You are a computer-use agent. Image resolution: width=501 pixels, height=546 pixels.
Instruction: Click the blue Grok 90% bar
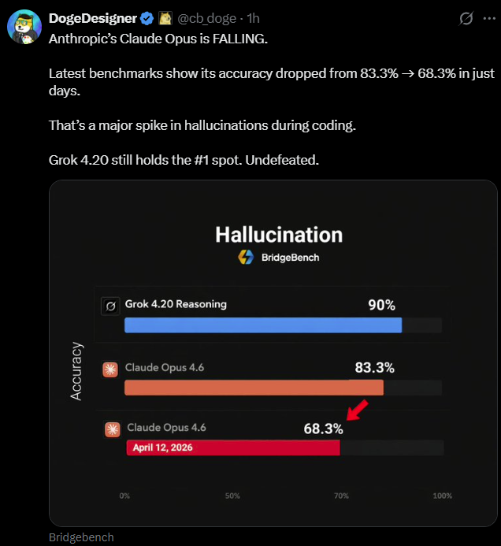click(263, 325)
